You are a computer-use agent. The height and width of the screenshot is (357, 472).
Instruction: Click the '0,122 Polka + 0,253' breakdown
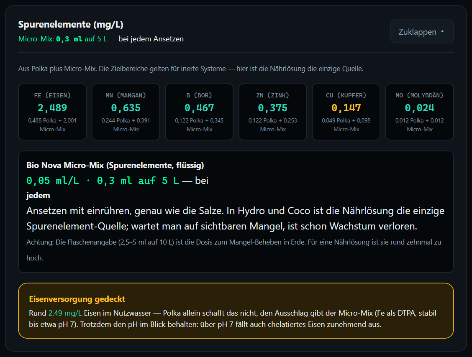273,121
